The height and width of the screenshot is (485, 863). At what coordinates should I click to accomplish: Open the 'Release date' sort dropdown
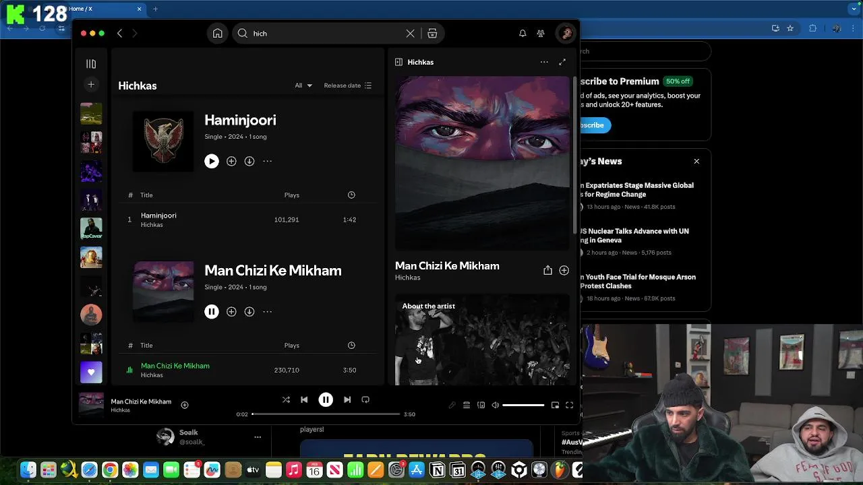coord(348,86)
